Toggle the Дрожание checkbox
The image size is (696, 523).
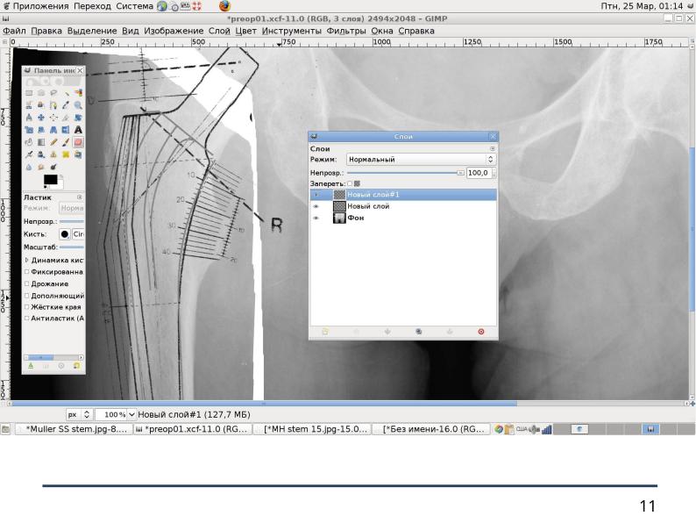pyautogui.click(x=27, y=283)
